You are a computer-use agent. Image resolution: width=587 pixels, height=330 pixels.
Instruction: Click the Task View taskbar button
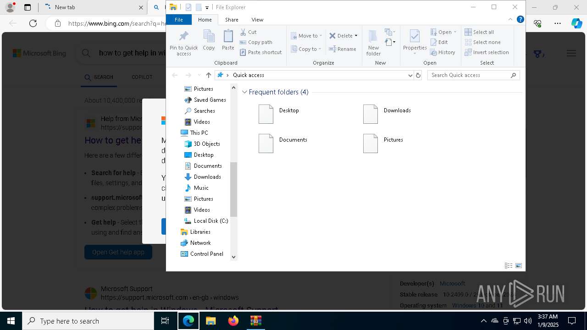[165, 321]
